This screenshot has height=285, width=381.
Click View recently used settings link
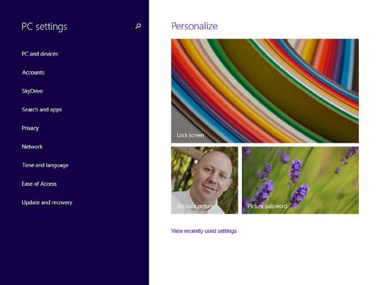[204, 231]
